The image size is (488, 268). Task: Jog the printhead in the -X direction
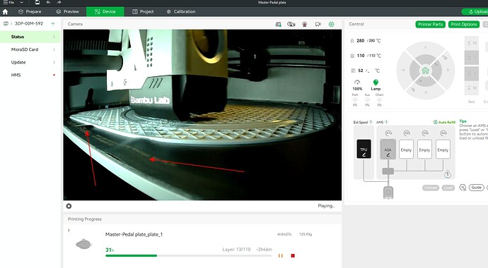coord(402,70)
